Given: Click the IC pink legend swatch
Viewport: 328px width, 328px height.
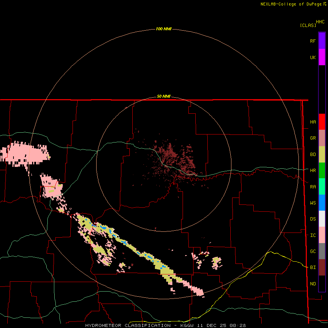Looking at the screenshot, I should 322,235.
